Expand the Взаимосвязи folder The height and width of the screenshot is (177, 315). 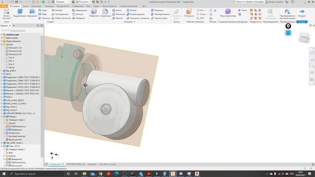click(x=1, y=38)
